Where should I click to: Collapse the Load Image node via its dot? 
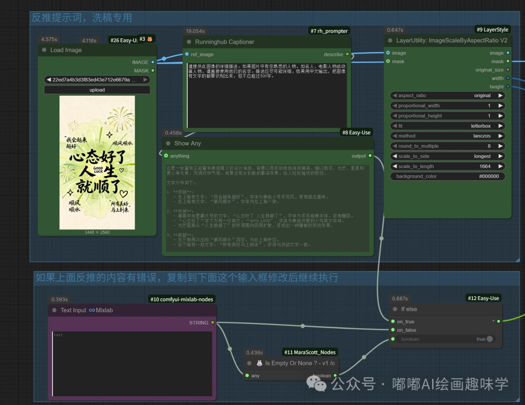45,50
